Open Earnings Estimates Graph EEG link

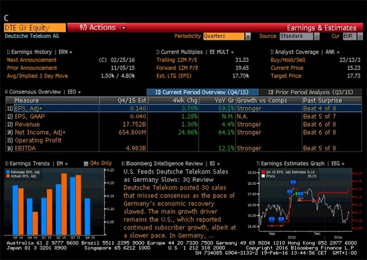(300, 164)
